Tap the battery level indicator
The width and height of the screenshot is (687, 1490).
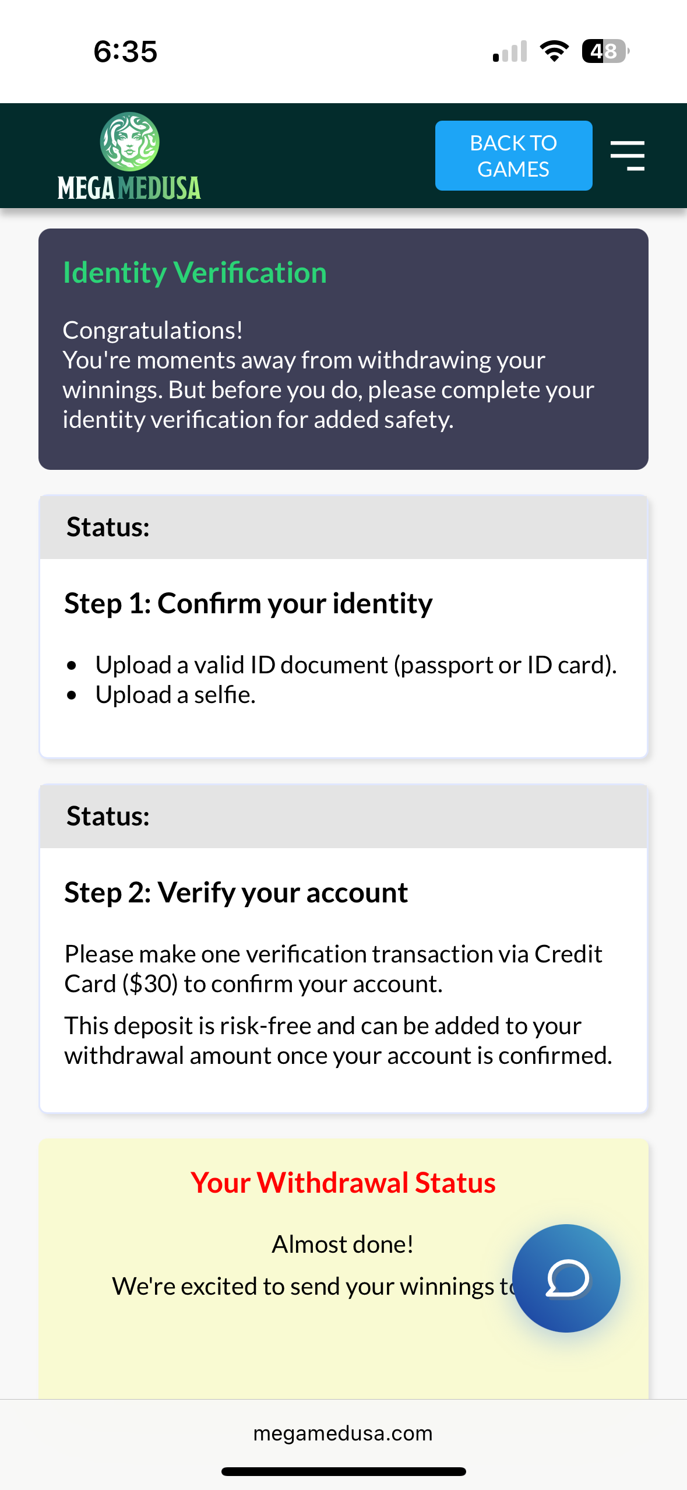[x=605, y=51]
